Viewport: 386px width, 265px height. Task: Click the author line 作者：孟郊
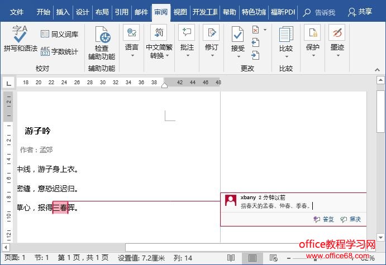36,150
